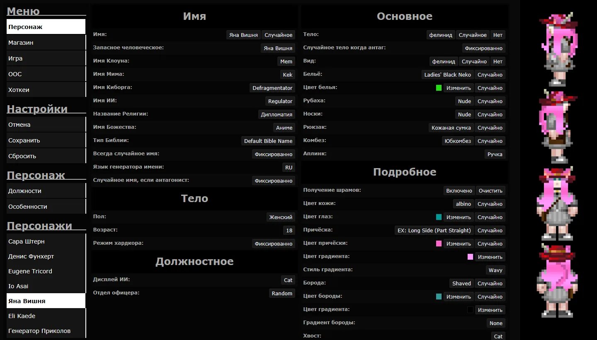This screenshot has width=597, height=340.
Task: Toggle scar acquisition 'Включено' button
Action: [459, 191]
